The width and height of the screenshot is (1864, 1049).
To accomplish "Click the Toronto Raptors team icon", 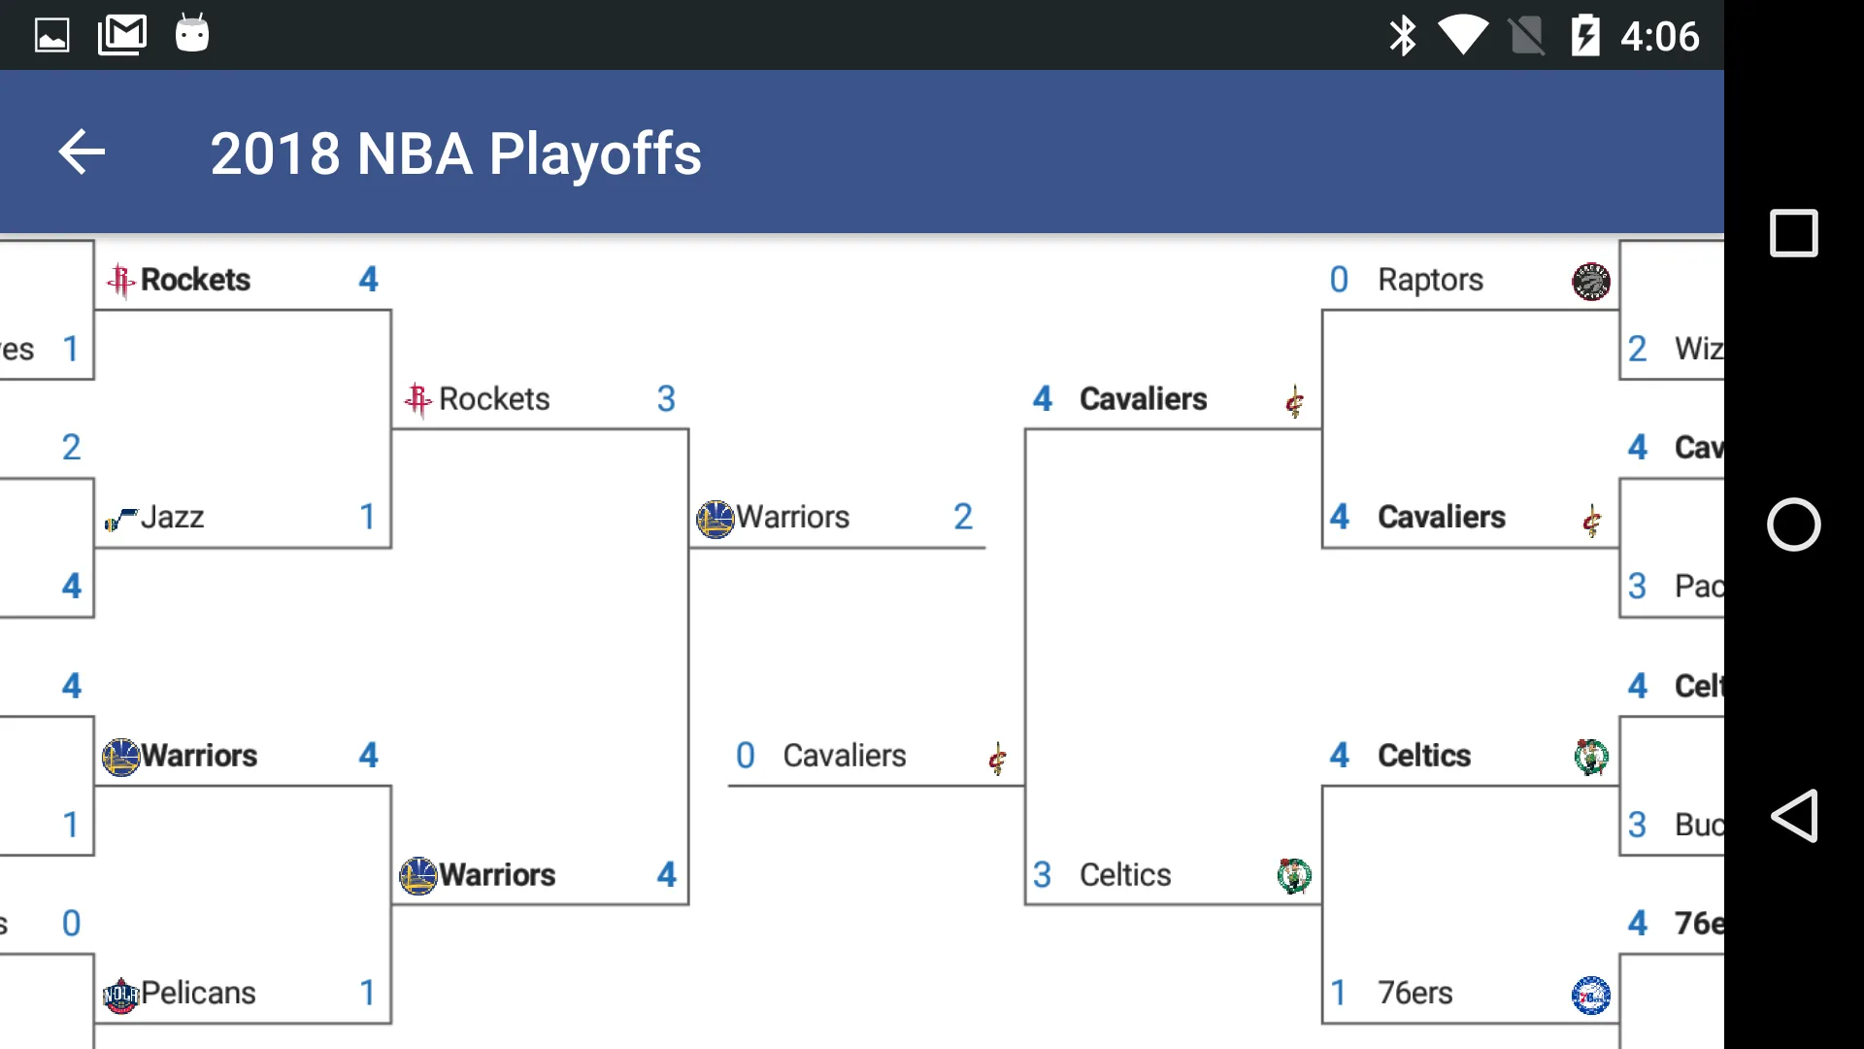I will [1591, 281].
